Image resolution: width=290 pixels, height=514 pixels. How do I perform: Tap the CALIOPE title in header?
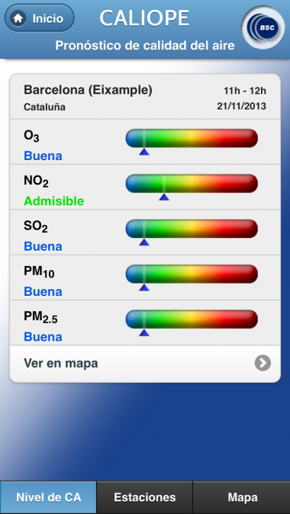coord(145,18)
